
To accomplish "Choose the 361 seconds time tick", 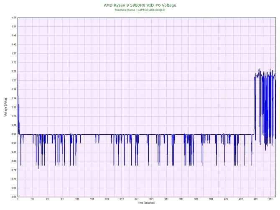I will point(196,199).
